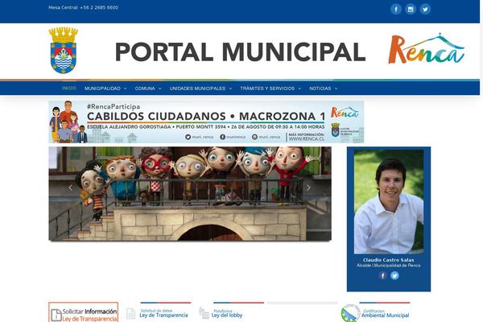
Task: Expand the COMUNA dropdown chevron
Action: tap(159, 89)
